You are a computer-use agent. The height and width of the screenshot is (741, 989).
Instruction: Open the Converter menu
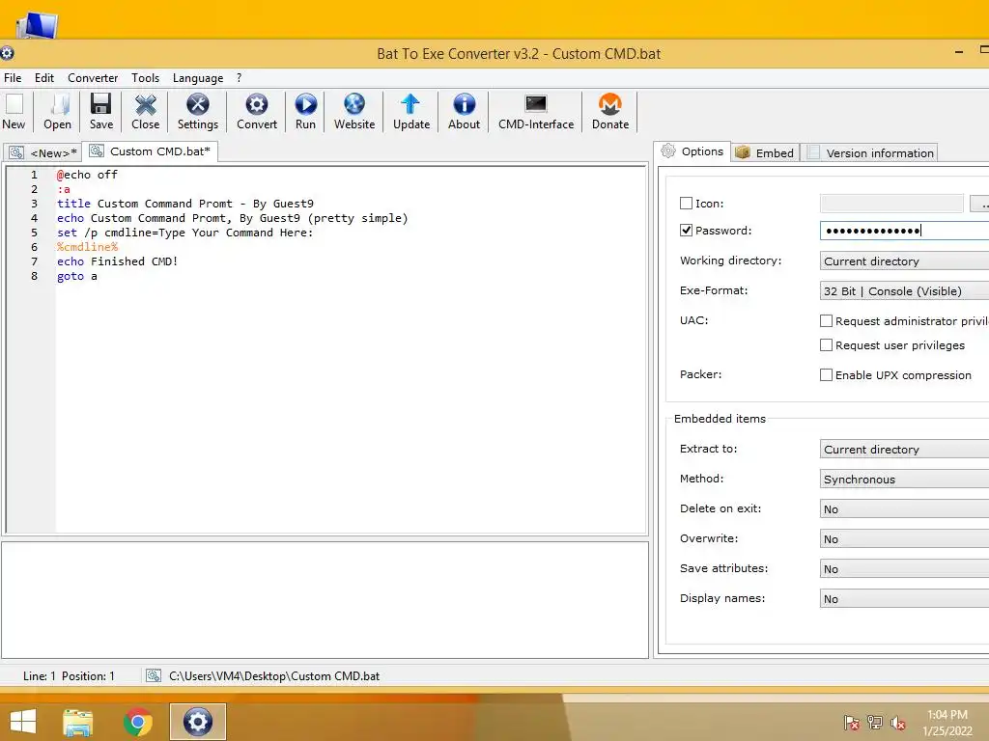click(93, 77)
